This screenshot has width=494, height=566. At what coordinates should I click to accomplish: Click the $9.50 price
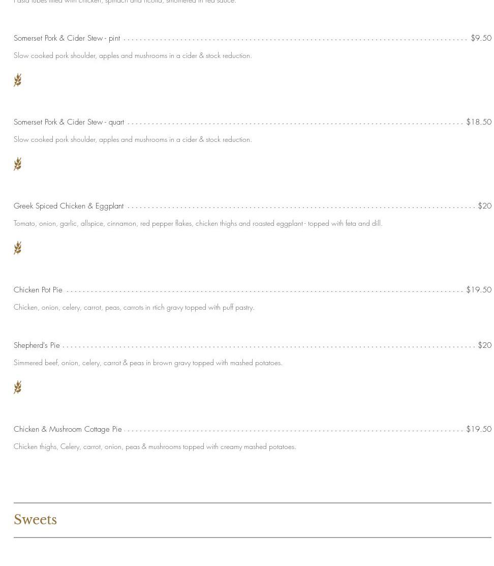[481, 38]
